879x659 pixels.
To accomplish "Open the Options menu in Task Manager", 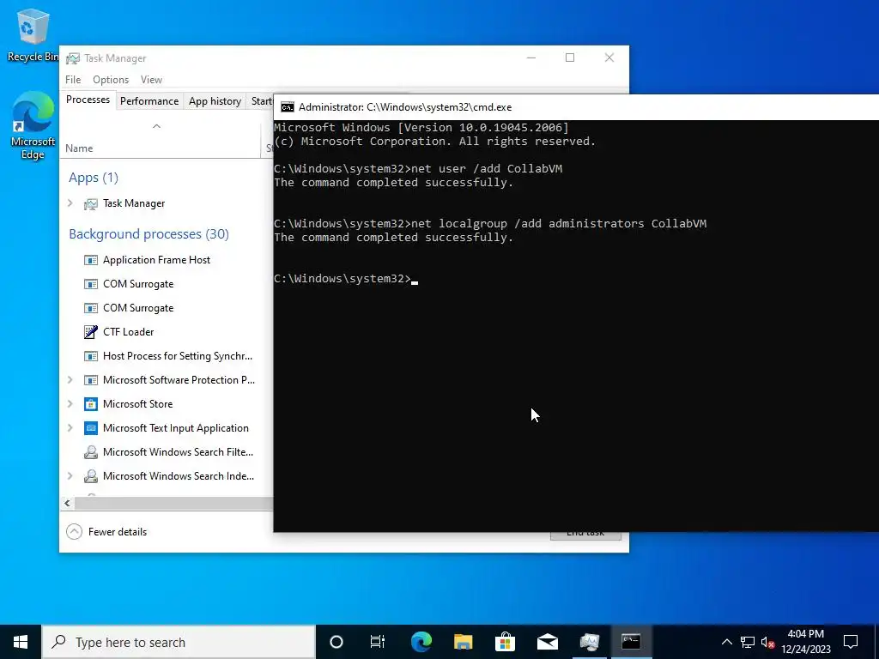I will click(x=111, y=80).
